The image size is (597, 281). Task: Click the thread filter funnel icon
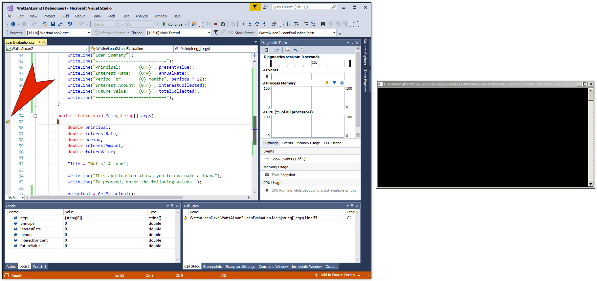[216, 33]
